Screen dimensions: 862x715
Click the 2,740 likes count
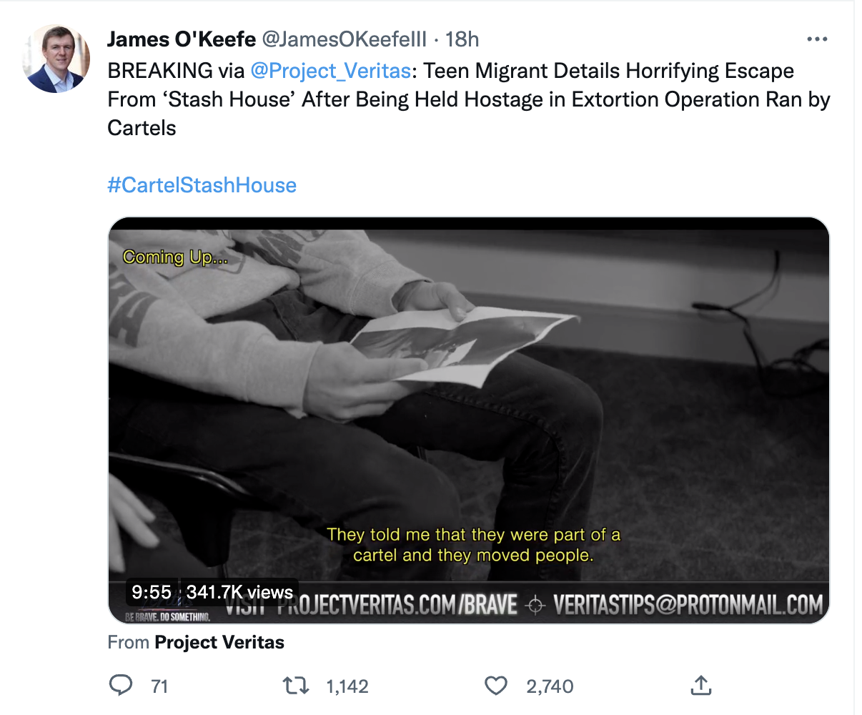click(550, 686)
